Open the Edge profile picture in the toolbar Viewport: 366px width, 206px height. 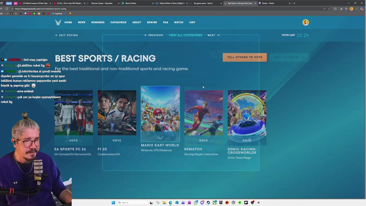point(351,9)
